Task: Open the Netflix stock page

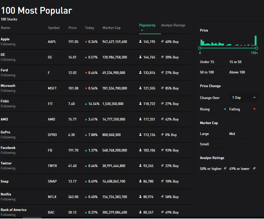Action: point(6,194)
